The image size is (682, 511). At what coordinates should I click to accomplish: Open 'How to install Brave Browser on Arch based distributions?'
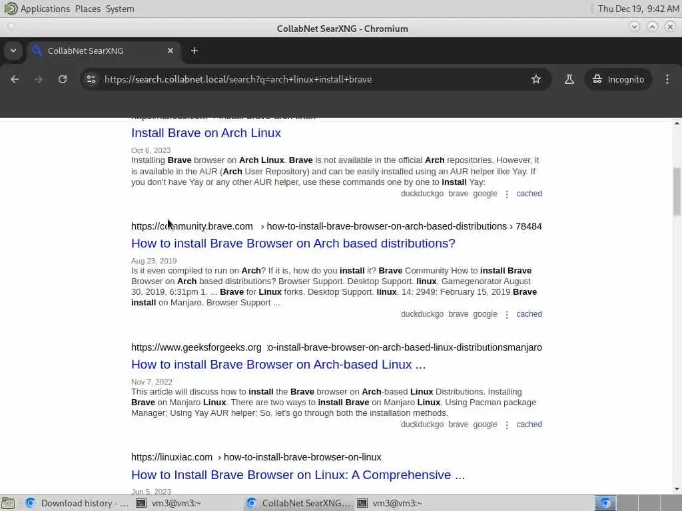click(x=293, y=244)
